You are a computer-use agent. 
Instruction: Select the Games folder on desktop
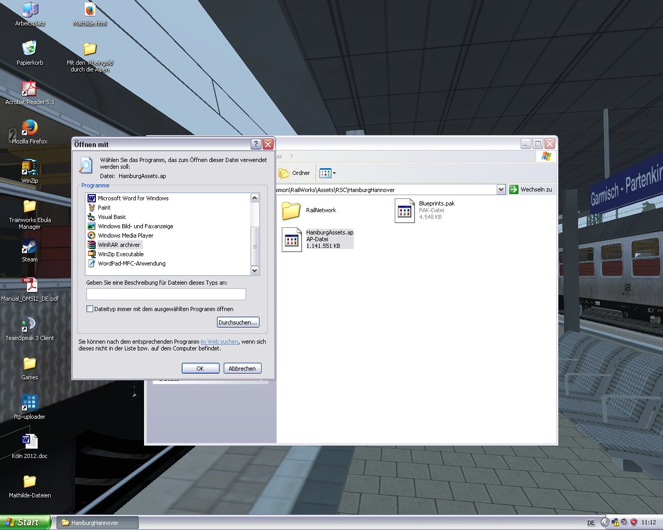point(30,369)
